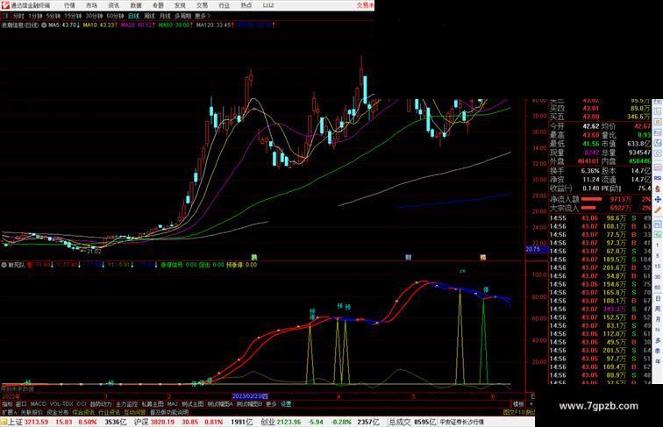663x427 pixels.
Task: Click the RSI icon in right toolbar
Action: tap(658, 178)
